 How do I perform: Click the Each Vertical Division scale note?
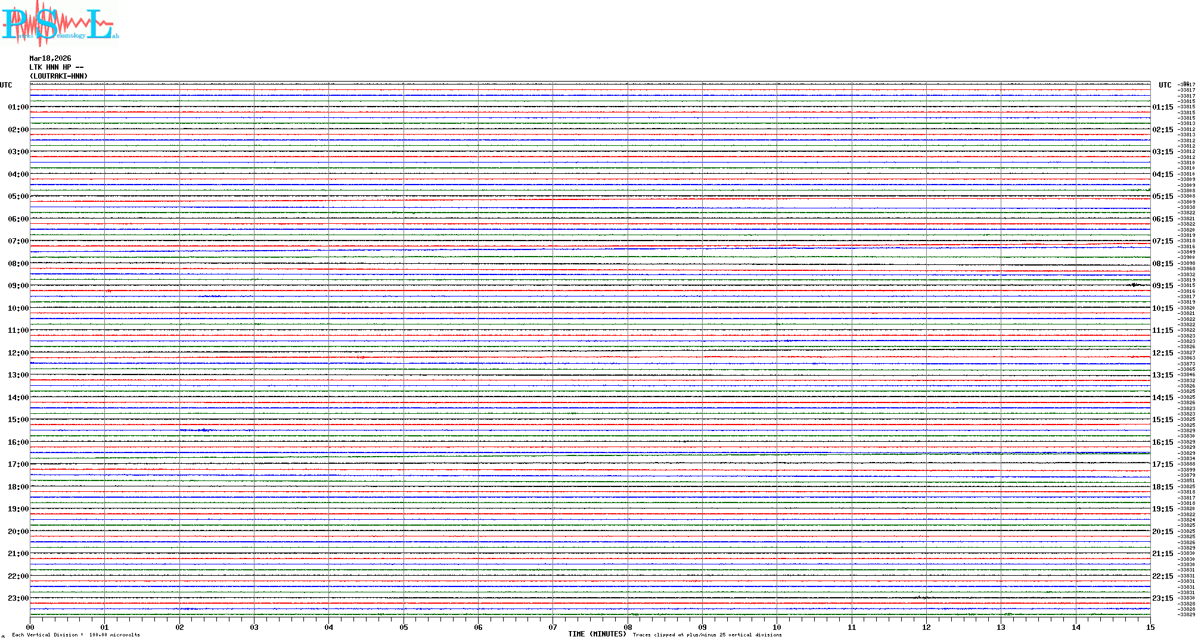pos(76,635)
